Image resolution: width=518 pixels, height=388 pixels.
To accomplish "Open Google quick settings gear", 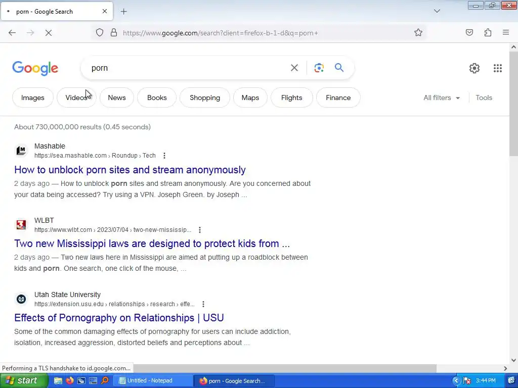I will point(474,68).
